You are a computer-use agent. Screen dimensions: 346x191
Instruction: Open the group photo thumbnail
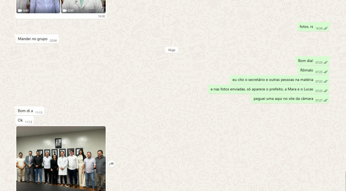pos(61,158)
